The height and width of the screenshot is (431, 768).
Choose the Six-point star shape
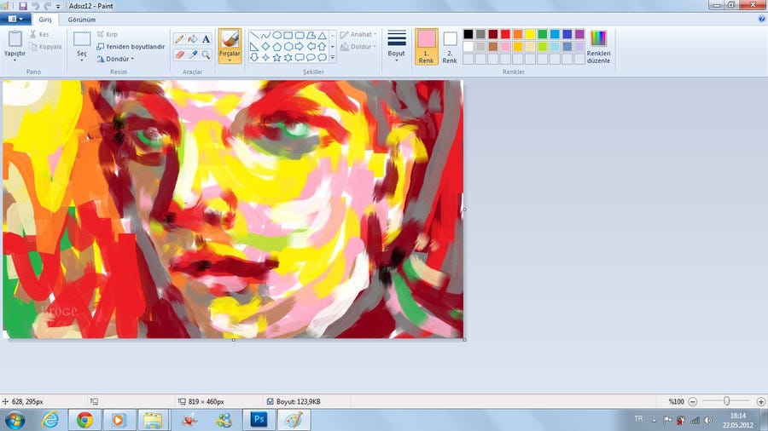point(288,57)
